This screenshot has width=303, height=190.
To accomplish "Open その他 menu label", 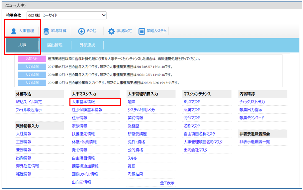I will click(x=91, y=31).
